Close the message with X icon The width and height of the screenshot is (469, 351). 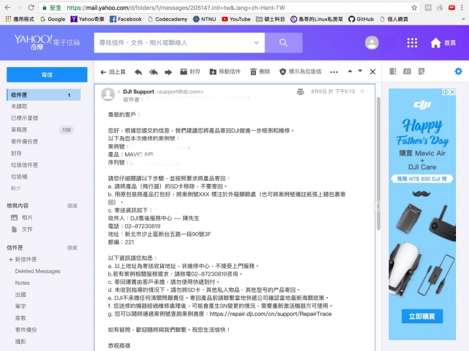373,71
